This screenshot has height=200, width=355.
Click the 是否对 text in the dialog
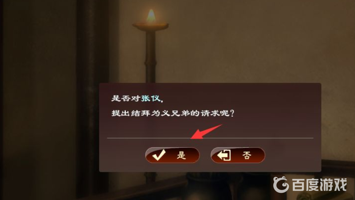point(126,98)
